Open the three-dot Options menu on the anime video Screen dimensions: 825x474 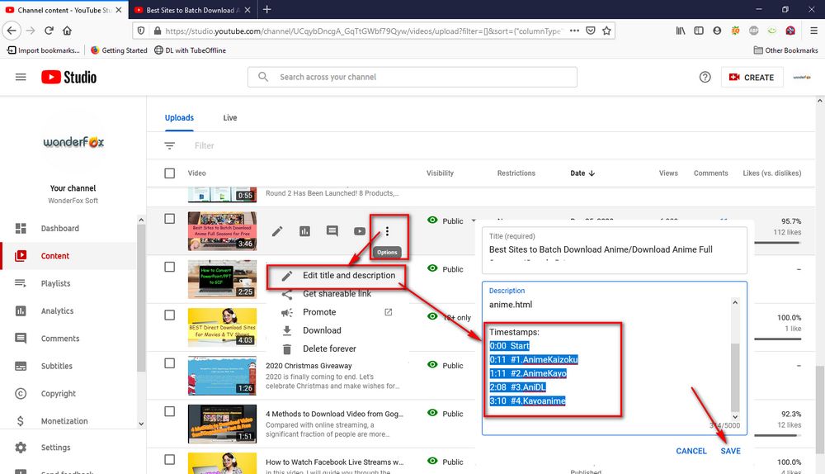387,230
